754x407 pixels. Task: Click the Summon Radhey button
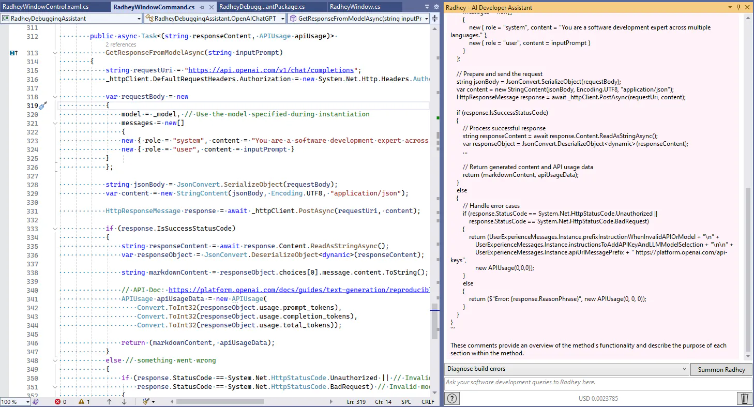[721, 369]
